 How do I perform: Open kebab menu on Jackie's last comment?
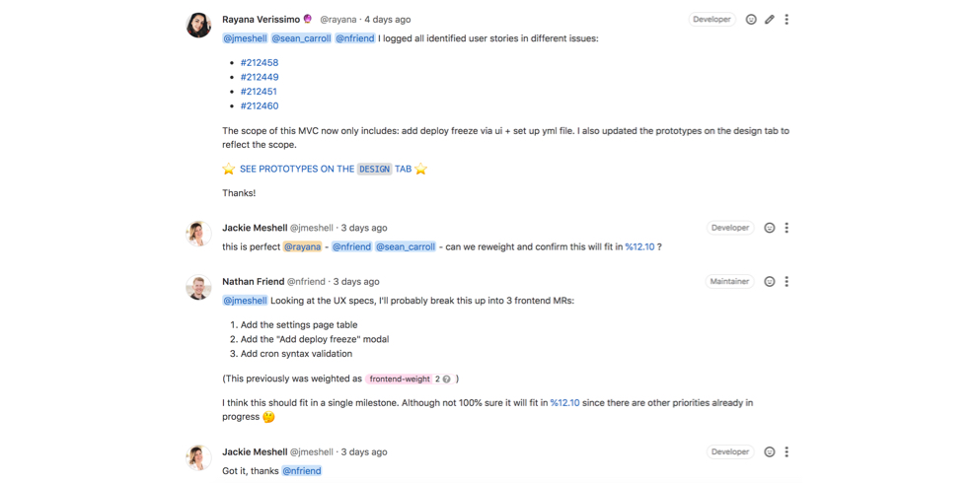coord(787,451)
